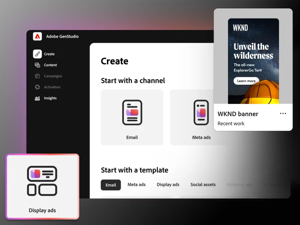300x225 pixels.
Task: Switch to the Social assets template tab
Action: tap(203, 185)
